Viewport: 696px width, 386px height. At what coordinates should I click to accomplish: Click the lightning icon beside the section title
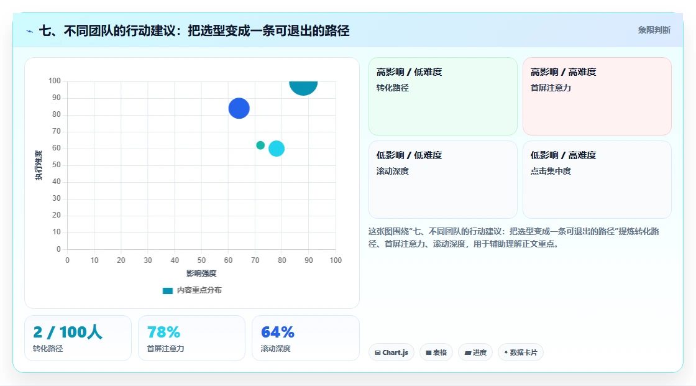coord(29,31)
